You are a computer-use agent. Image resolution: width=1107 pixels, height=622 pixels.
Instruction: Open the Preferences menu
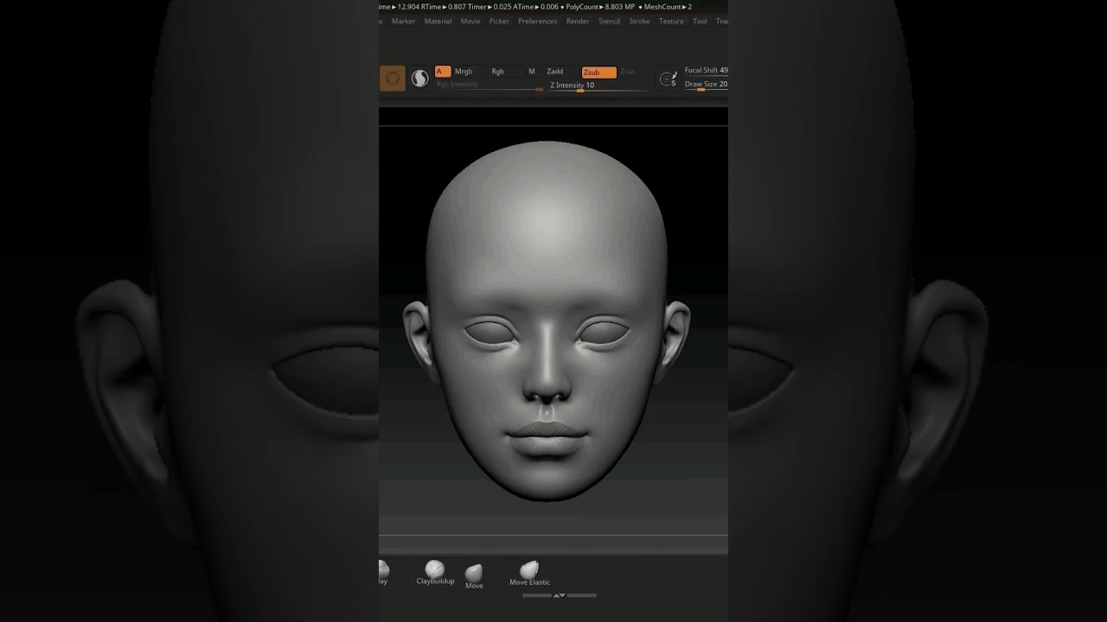point(537,21)
